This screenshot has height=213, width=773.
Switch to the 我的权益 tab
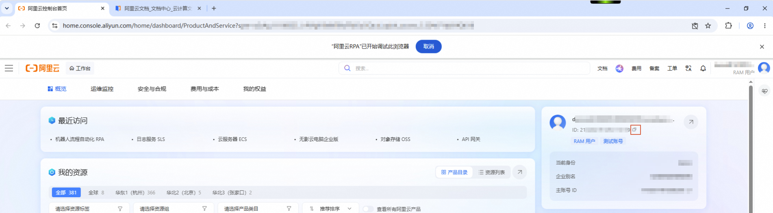(x=255, y=89)
